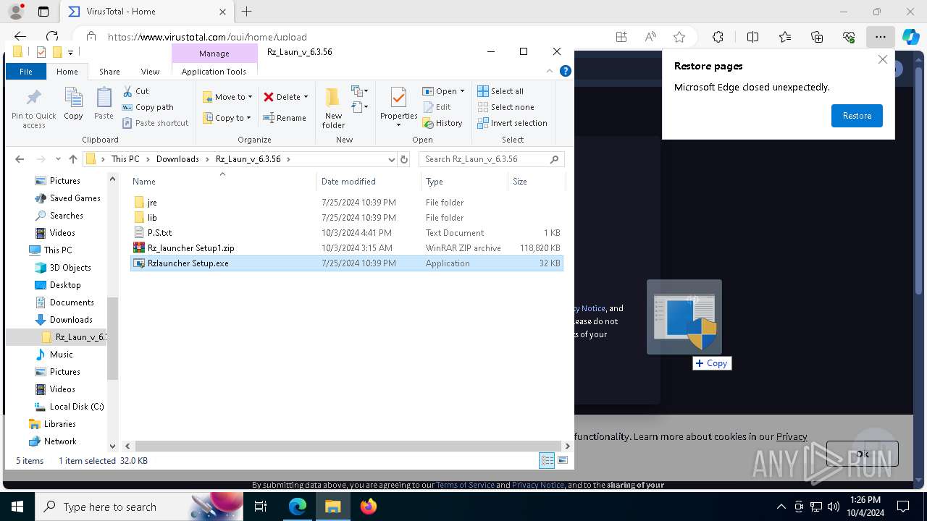Switch to the View ribbon tab

[150, 71]
